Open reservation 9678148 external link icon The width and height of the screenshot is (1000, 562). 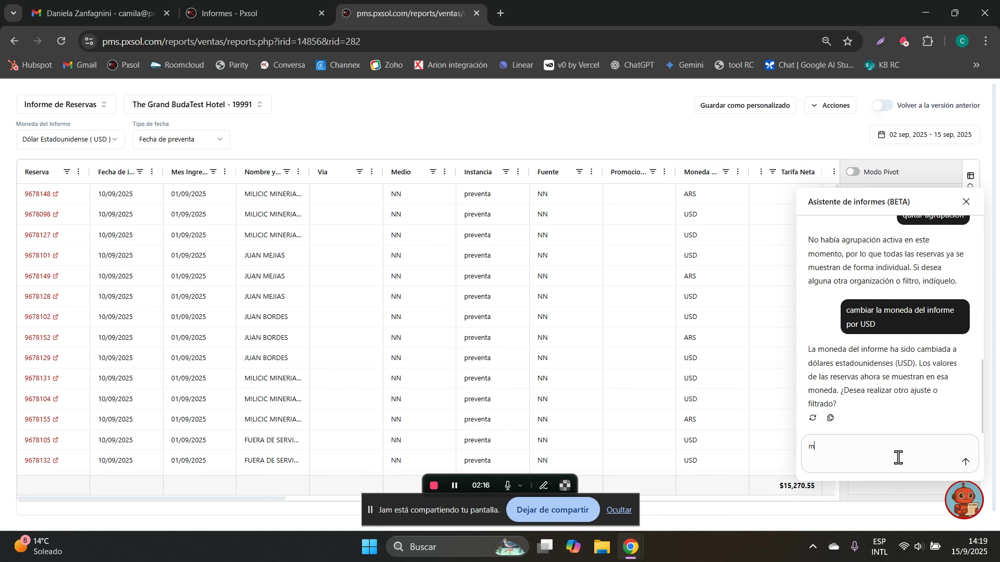55,194
